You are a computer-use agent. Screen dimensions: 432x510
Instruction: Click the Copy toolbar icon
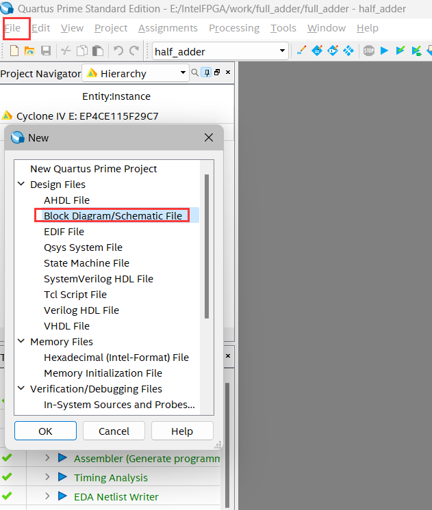[81, 51]
